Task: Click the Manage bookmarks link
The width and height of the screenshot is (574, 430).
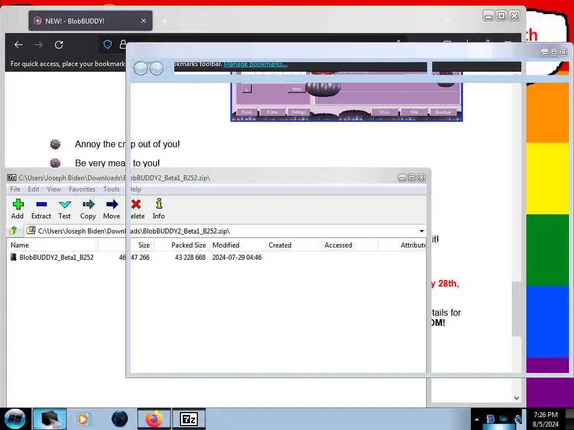Action: pos(256,64)
